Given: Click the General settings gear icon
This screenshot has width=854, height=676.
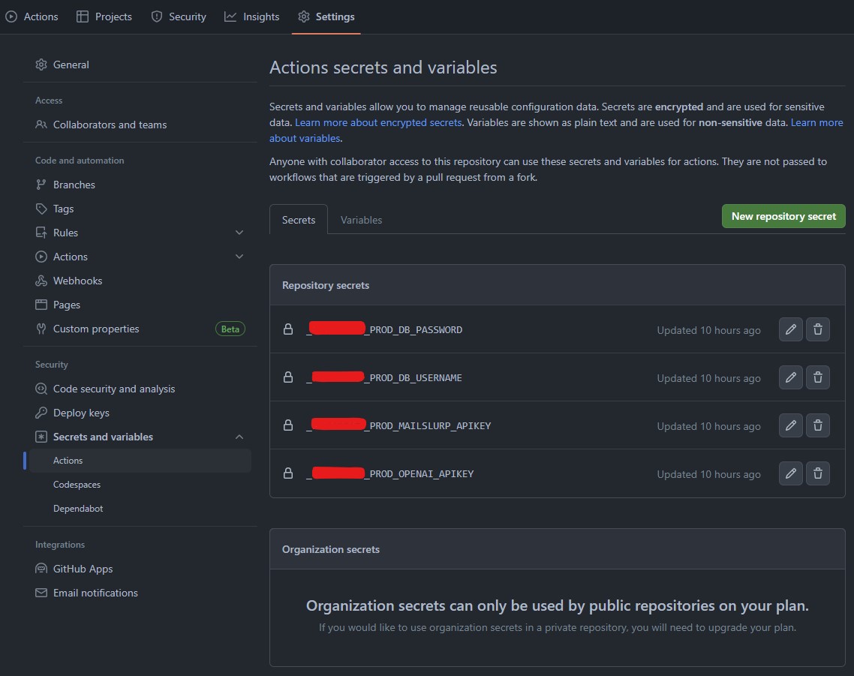Looking at the screenshot, I should click(x=41, y=65).
